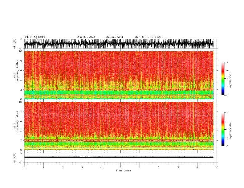Click time axis tick label "8"
The height and width of the screenshot is (188, 244).
point(178,167)
